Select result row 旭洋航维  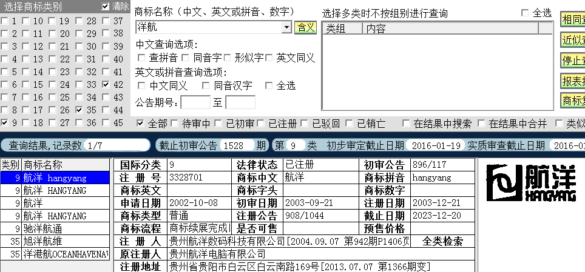point(55,241)
